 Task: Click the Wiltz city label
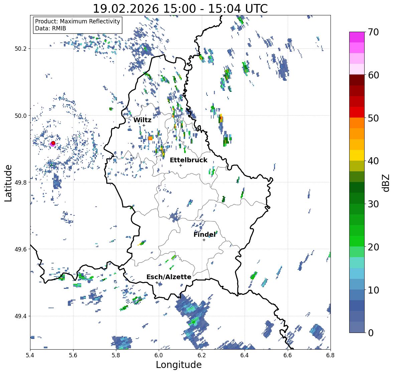(142, 120)
